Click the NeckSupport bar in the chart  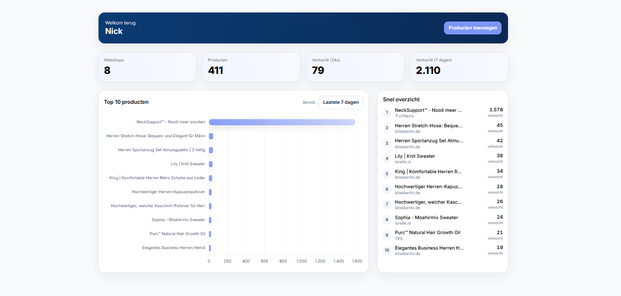pyautogui.click(x=282, y=122)
